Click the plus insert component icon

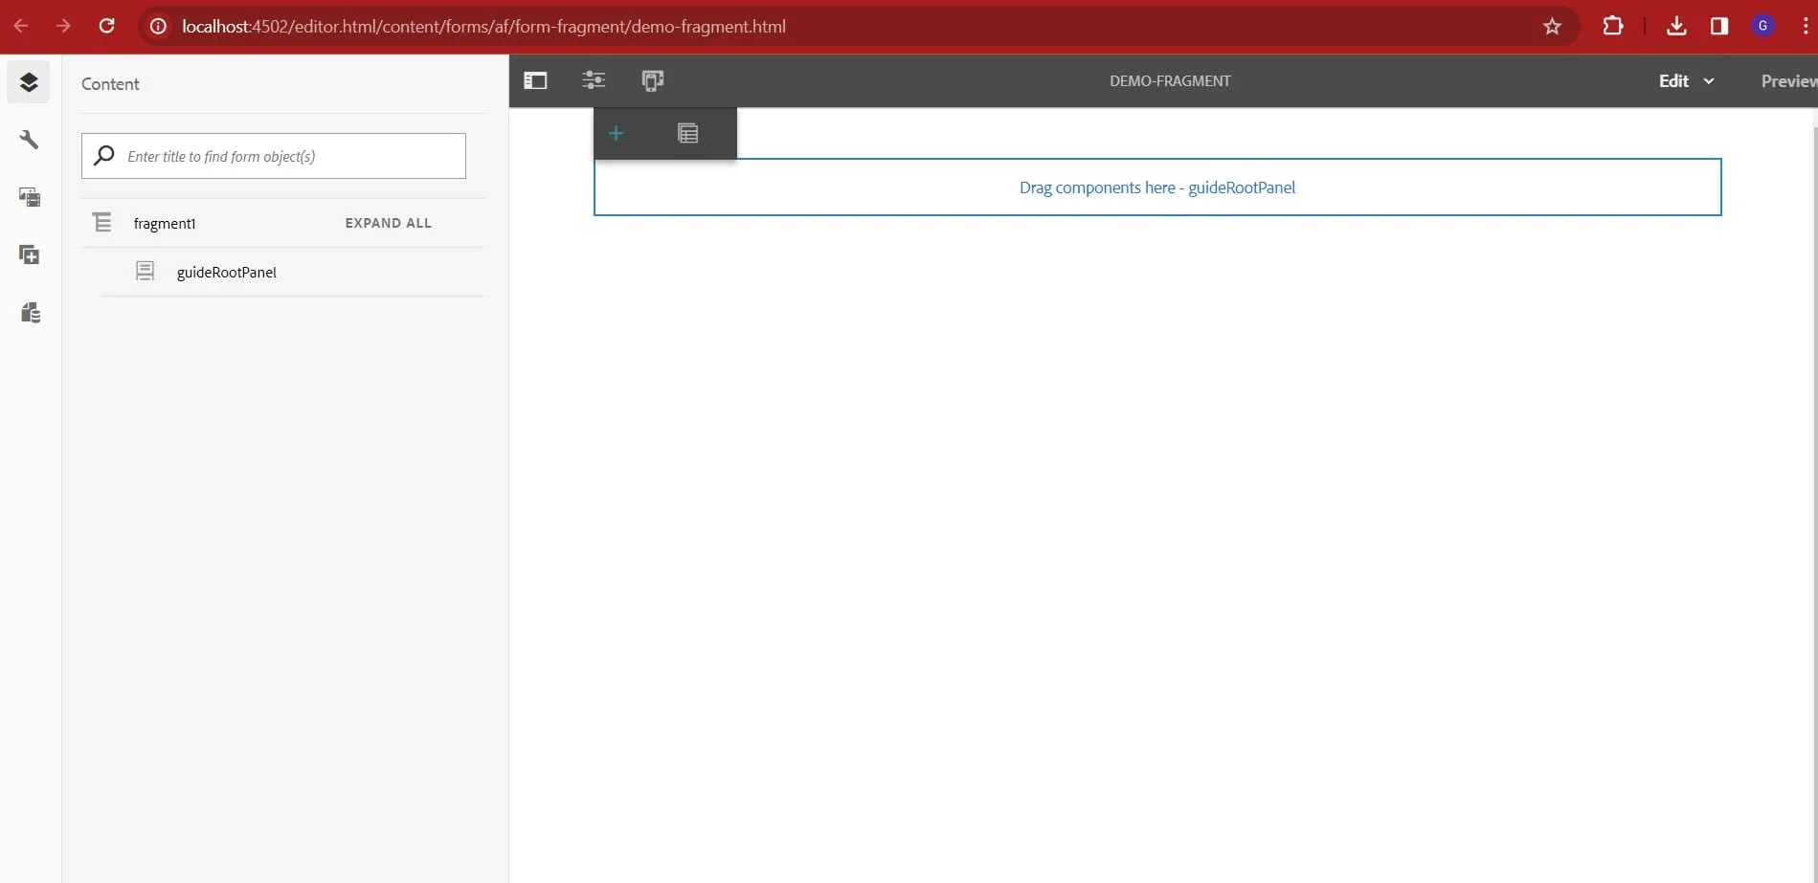pyautogui.click(x=617, y=133)
